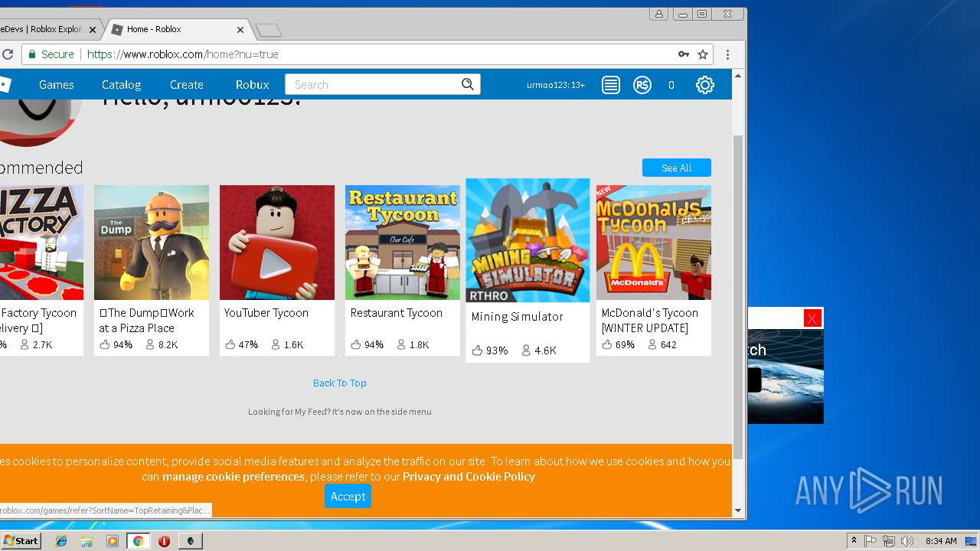
Task: Open Pizza Factory Tycoon thumbnail
Action: coord(41,243)
